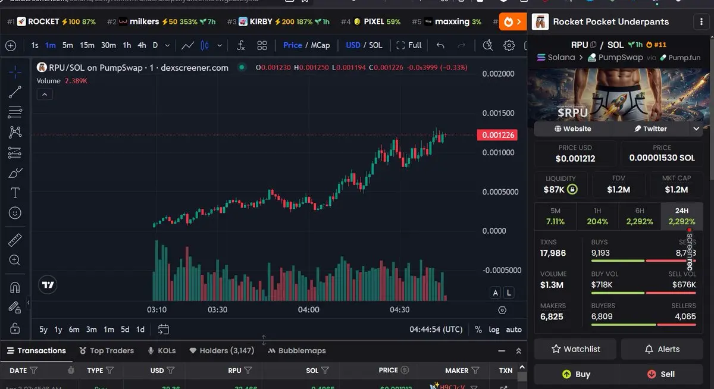Open the forecasting and measurement tools
This screenshot has width=714, height=389.
click(15, 152)
